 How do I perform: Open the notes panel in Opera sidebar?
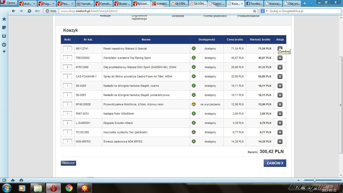coord(4,28)
